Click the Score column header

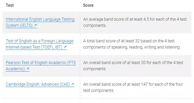tap(88, 5)
